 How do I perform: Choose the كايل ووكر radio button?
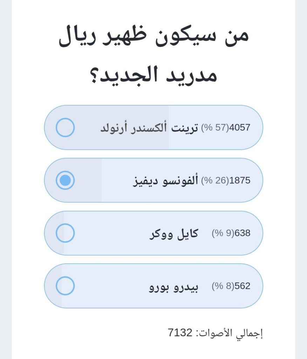65,233
